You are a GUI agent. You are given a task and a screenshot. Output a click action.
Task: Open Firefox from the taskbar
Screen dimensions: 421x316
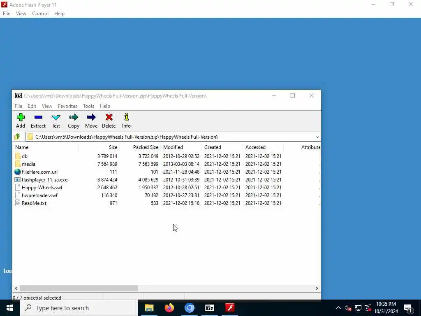[x=169, y=308]
